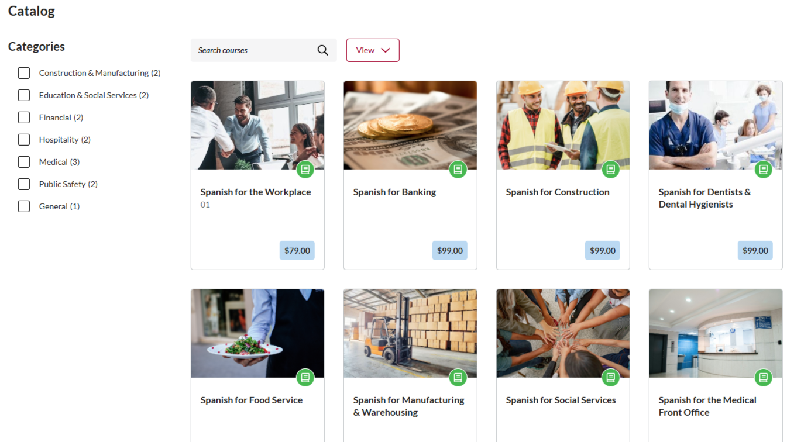This screenshot has width=787, height=442.
Task: Open Spanish for Dentists & Dental Hygienists title
Action: coord(704,198)
